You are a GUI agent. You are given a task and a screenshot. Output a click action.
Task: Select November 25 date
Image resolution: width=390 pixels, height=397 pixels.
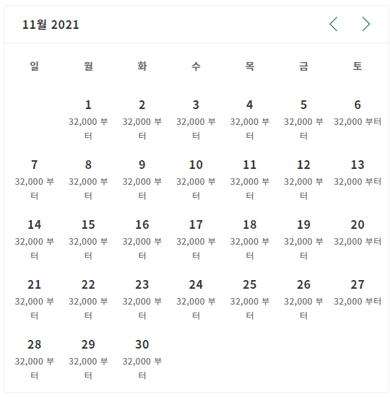tap(250, 300)
